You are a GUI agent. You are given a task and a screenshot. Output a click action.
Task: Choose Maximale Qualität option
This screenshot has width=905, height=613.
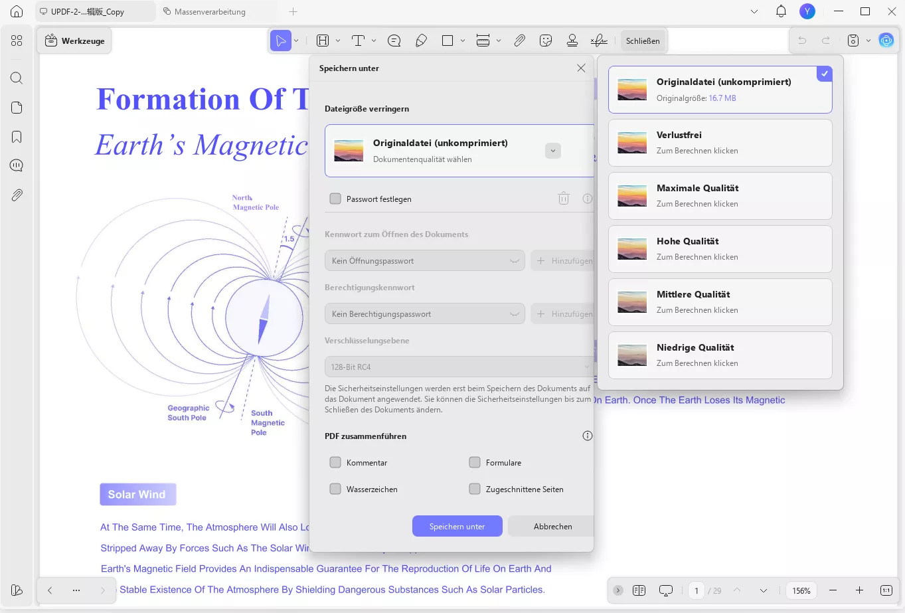[x=720, y=196]
